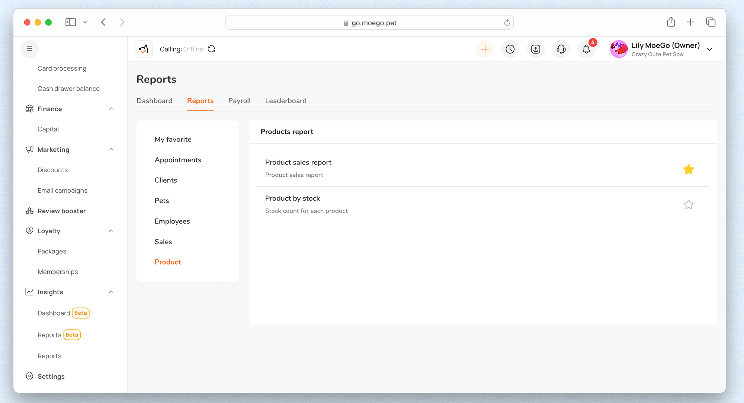The height and width of the screenshot is (403, 744).
Task: Open the Lily MoeGo account dropdown
Action: 709,49
